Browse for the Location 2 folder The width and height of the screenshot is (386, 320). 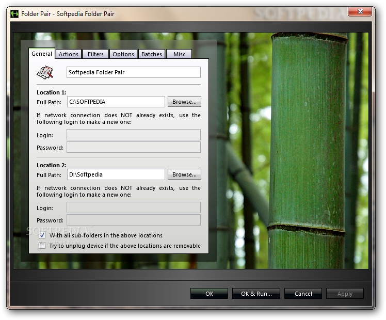184,174
